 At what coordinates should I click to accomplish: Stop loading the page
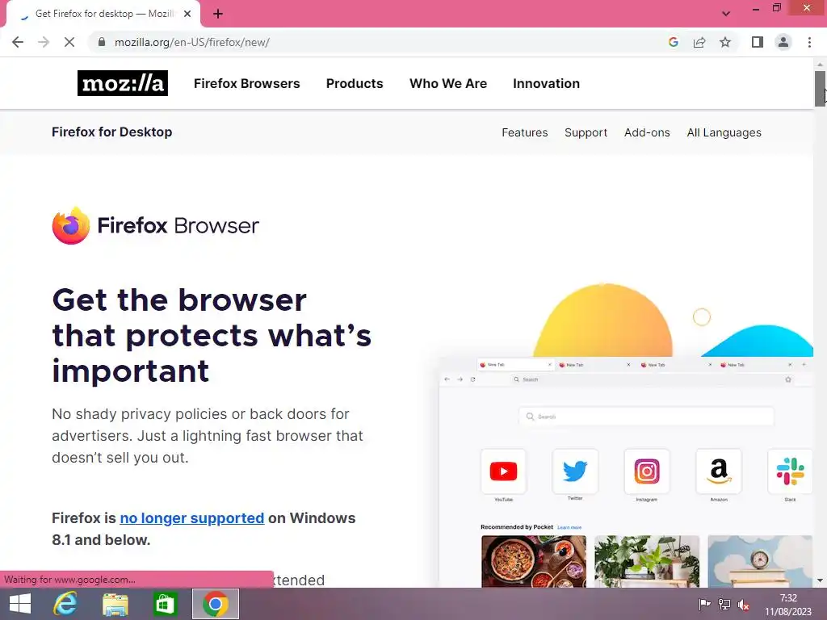69,42
